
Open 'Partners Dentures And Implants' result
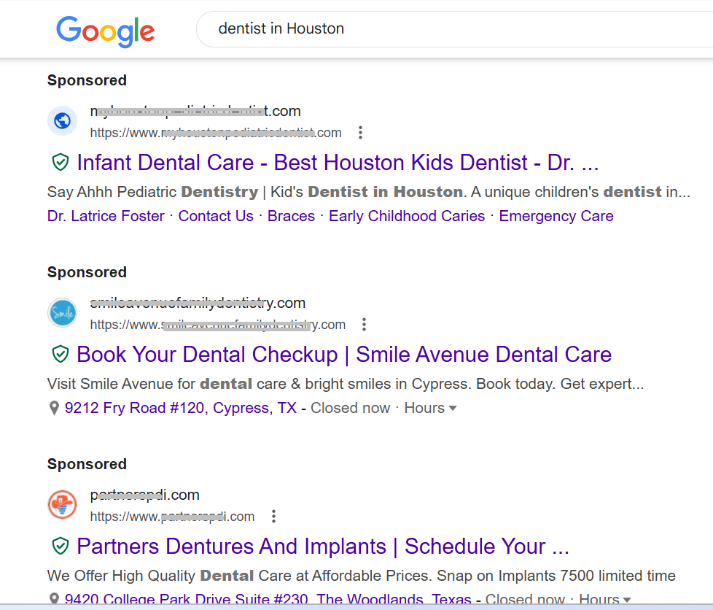click(323, 547)
